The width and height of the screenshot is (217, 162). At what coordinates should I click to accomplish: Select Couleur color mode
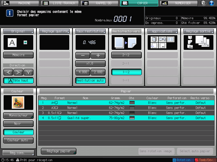pyautogui.click(x=18, y=132)
